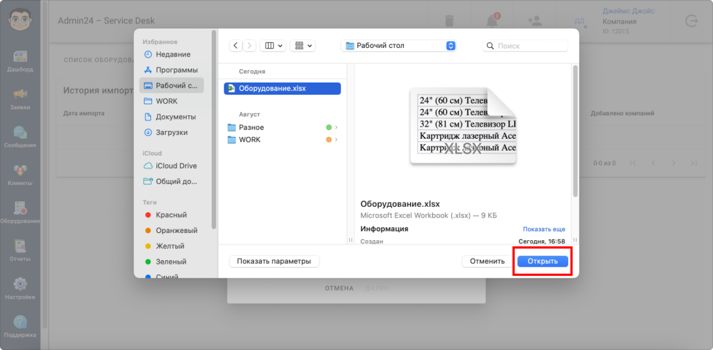The height and width of the screenshot is (350, 713).
Task: Select Общий до... shared folder in sidebar
Action: click(172, 181)
